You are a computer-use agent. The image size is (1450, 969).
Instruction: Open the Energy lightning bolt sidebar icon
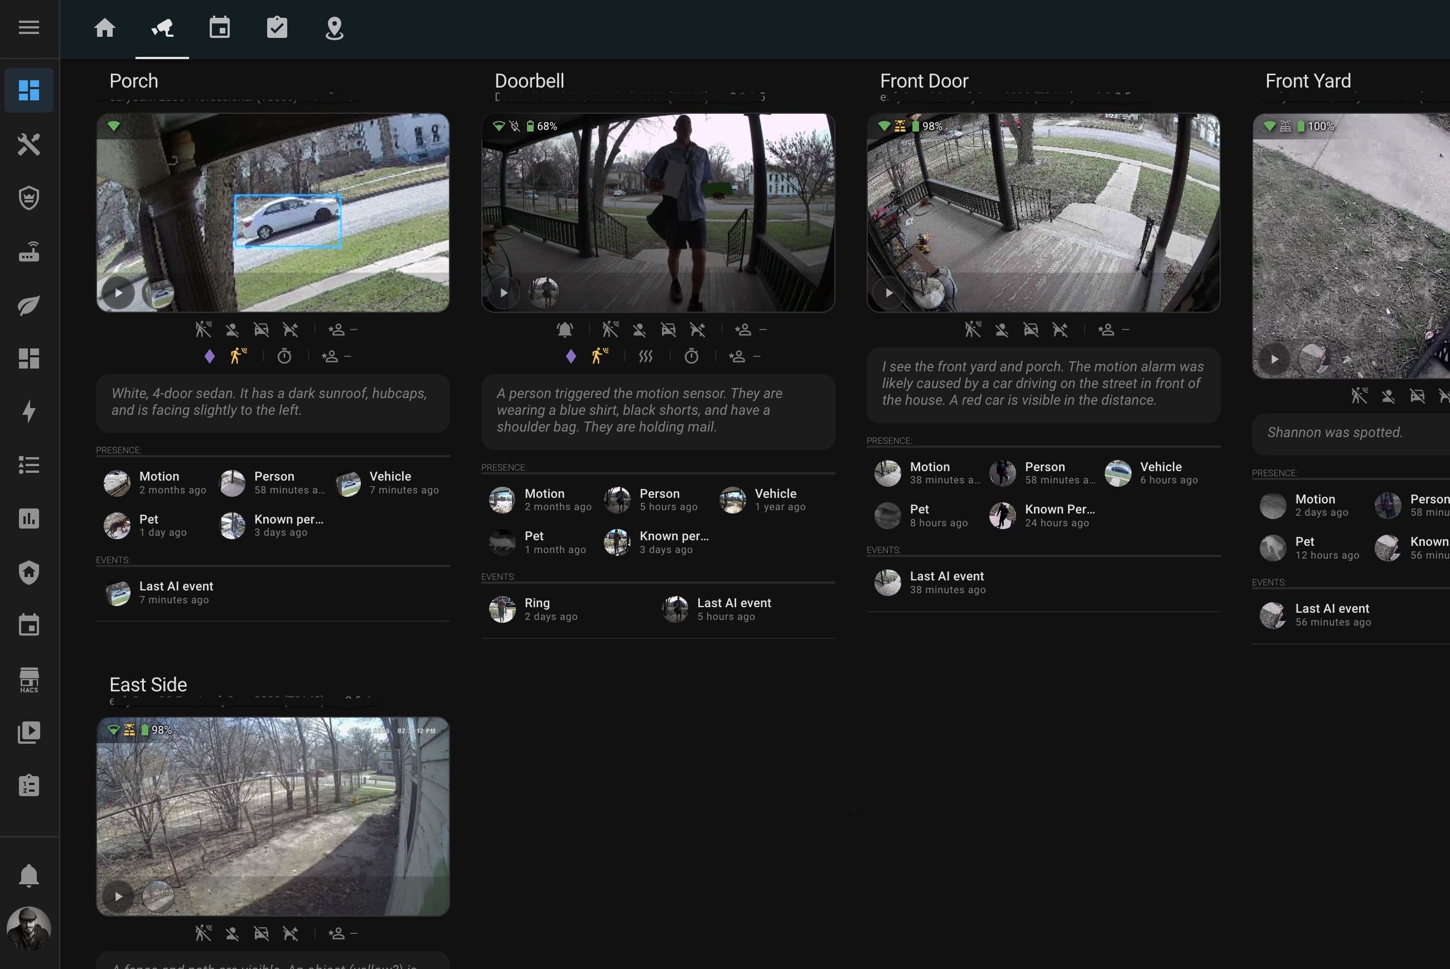pos(29,411)
